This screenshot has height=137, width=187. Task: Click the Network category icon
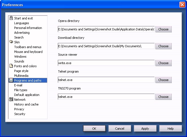(11, 99)
